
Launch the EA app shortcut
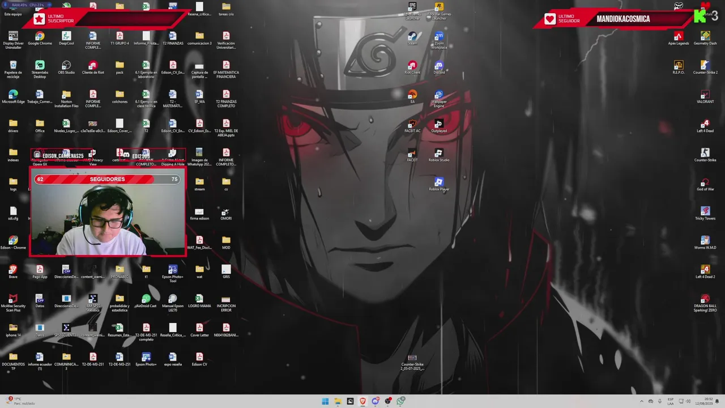coord(412,97)
